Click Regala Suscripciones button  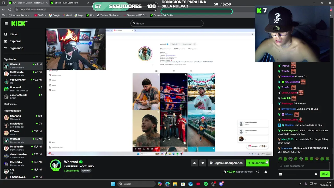point(226,163)
